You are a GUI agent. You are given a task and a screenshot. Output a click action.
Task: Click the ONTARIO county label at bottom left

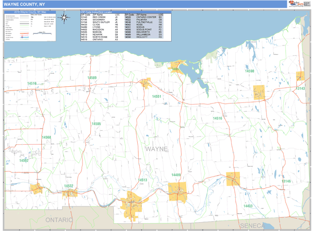coord(59,221)
